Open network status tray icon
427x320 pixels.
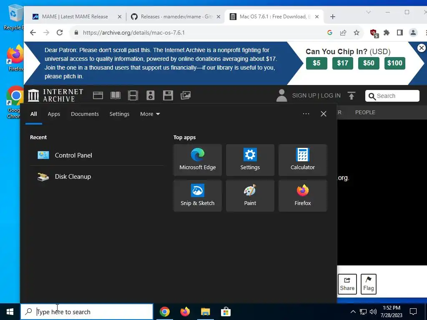click(x=363, y=312)
